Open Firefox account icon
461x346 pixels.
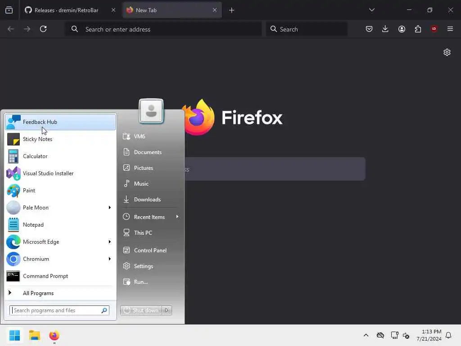402,29
